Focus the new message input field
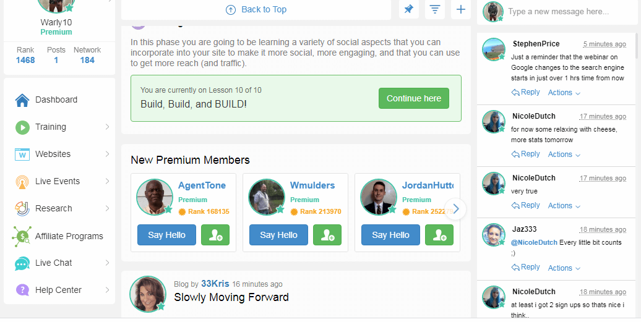641x322 pixels. pos(571,11)
